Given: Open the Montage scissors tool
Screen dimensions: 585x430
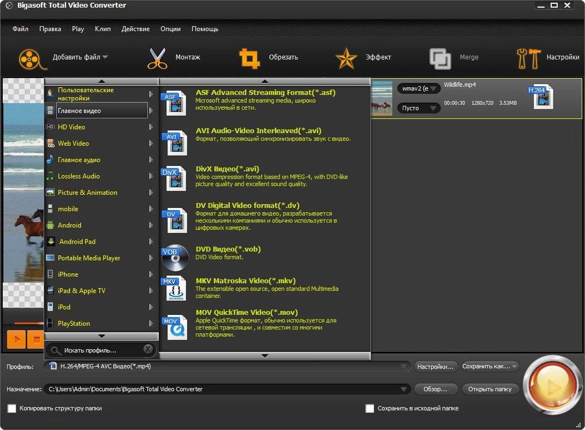Looking at the screenshot, I should pyautogui.click(x=158, y=58).
